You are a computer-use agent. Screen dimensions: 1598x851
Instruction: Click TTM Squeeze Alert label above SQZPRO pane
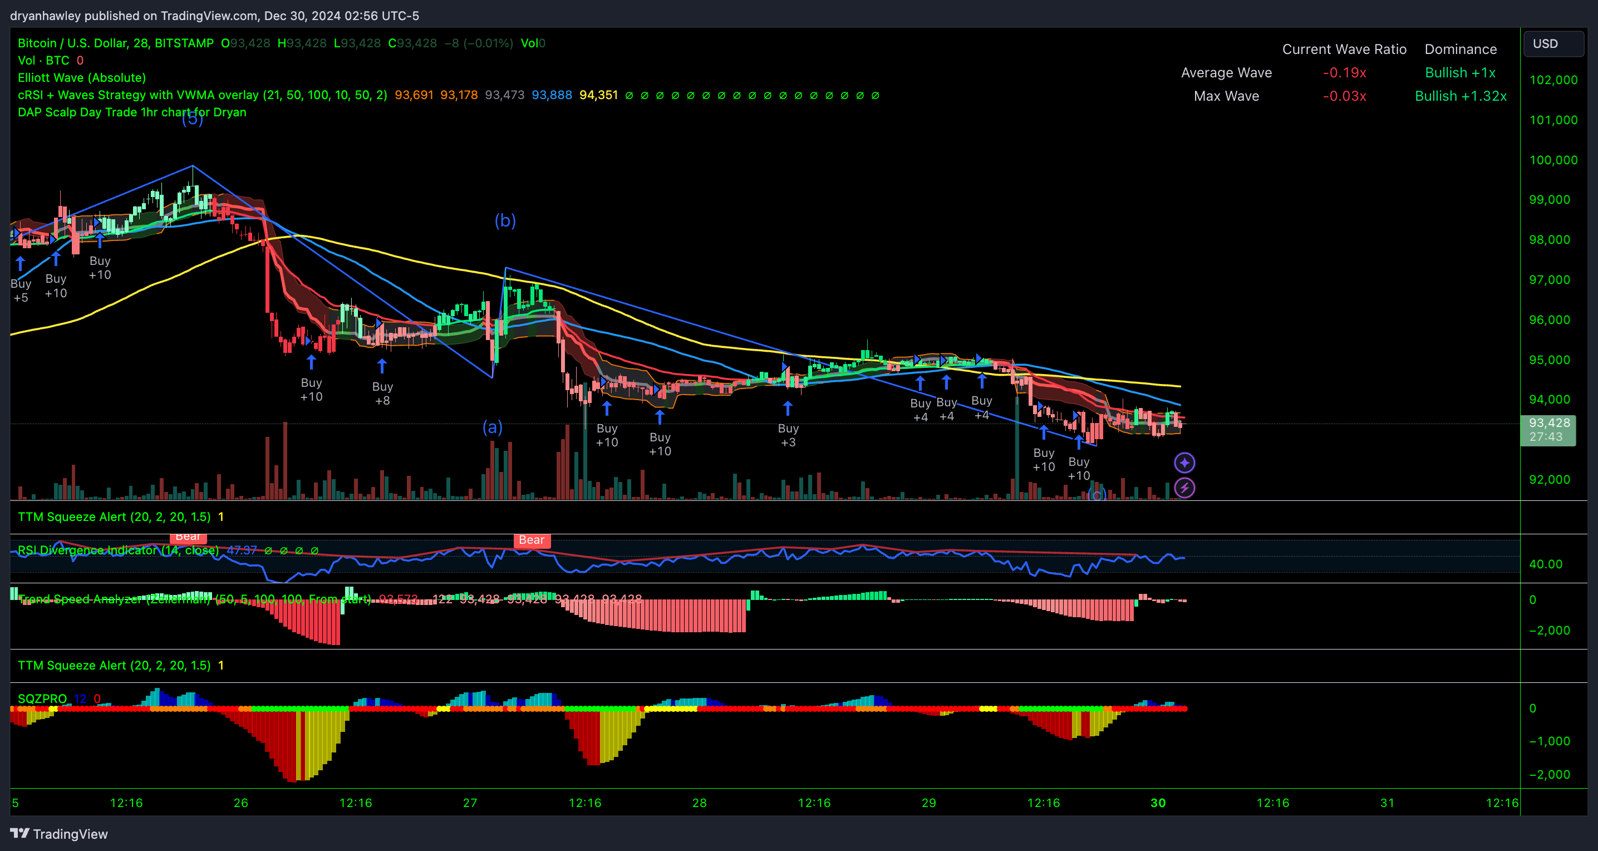[114, 666]
